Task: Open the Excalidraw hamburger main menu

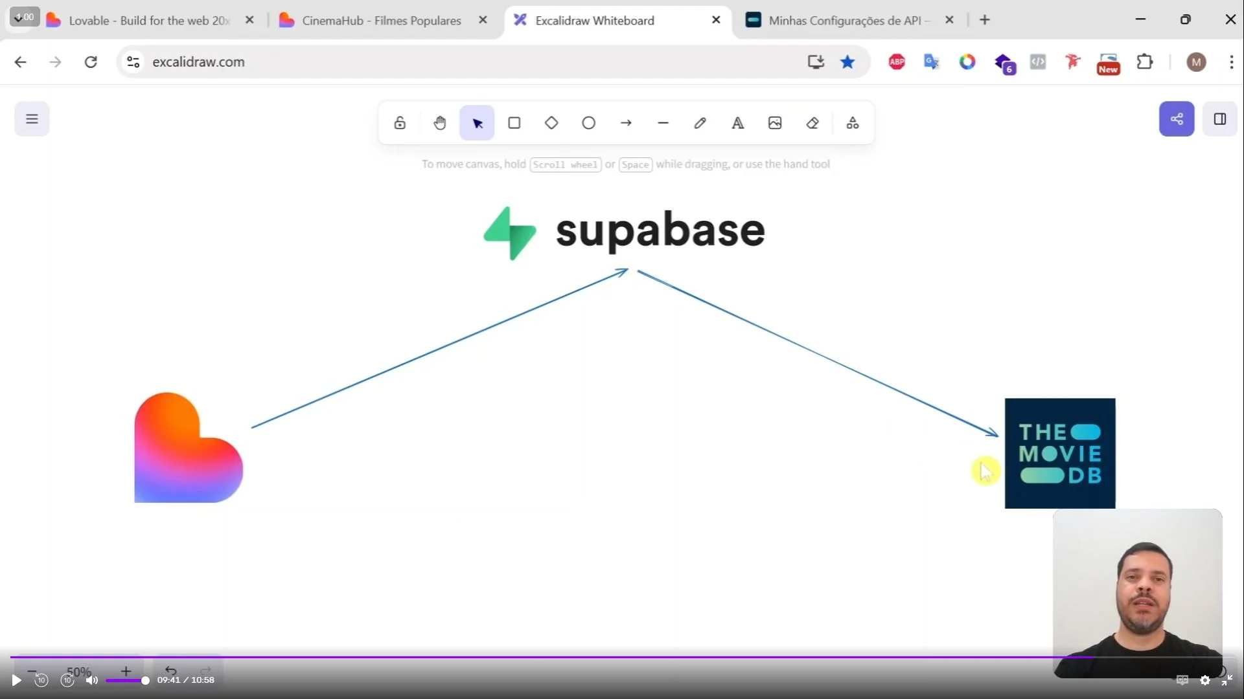Action: coord(32,119)
